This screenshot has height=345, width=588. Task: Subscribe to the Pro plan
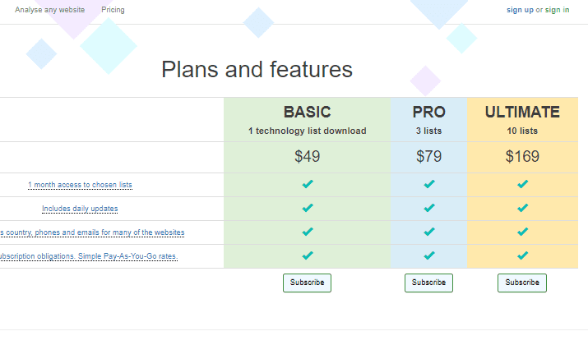[428, 283]
